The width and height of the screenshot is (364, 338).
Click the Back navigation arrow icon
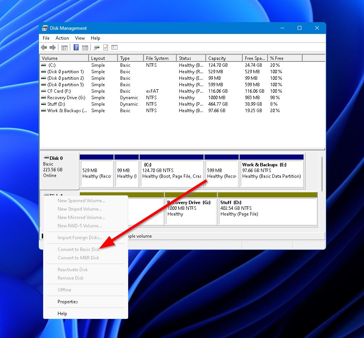(43, 47)
